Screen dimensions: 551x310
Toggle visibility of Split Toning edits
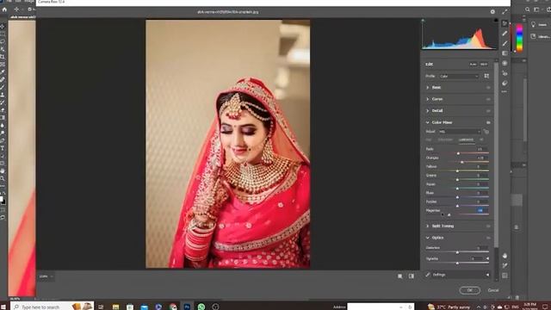pyautogui.click(x=488, y=226)
